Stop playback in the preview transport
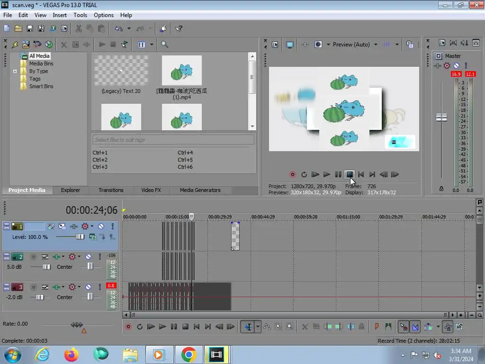This screenshot has width=485, height=364. (x=350, y=174)
